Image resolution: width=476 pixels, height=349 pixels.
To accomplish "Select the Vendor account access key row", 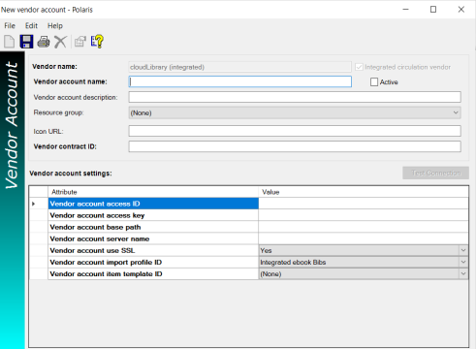I will click(x=258, y=215).
